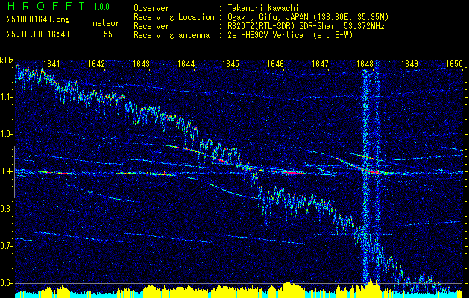
Task: Click the 1644 time marker
Action: click(x=186, y=63)
